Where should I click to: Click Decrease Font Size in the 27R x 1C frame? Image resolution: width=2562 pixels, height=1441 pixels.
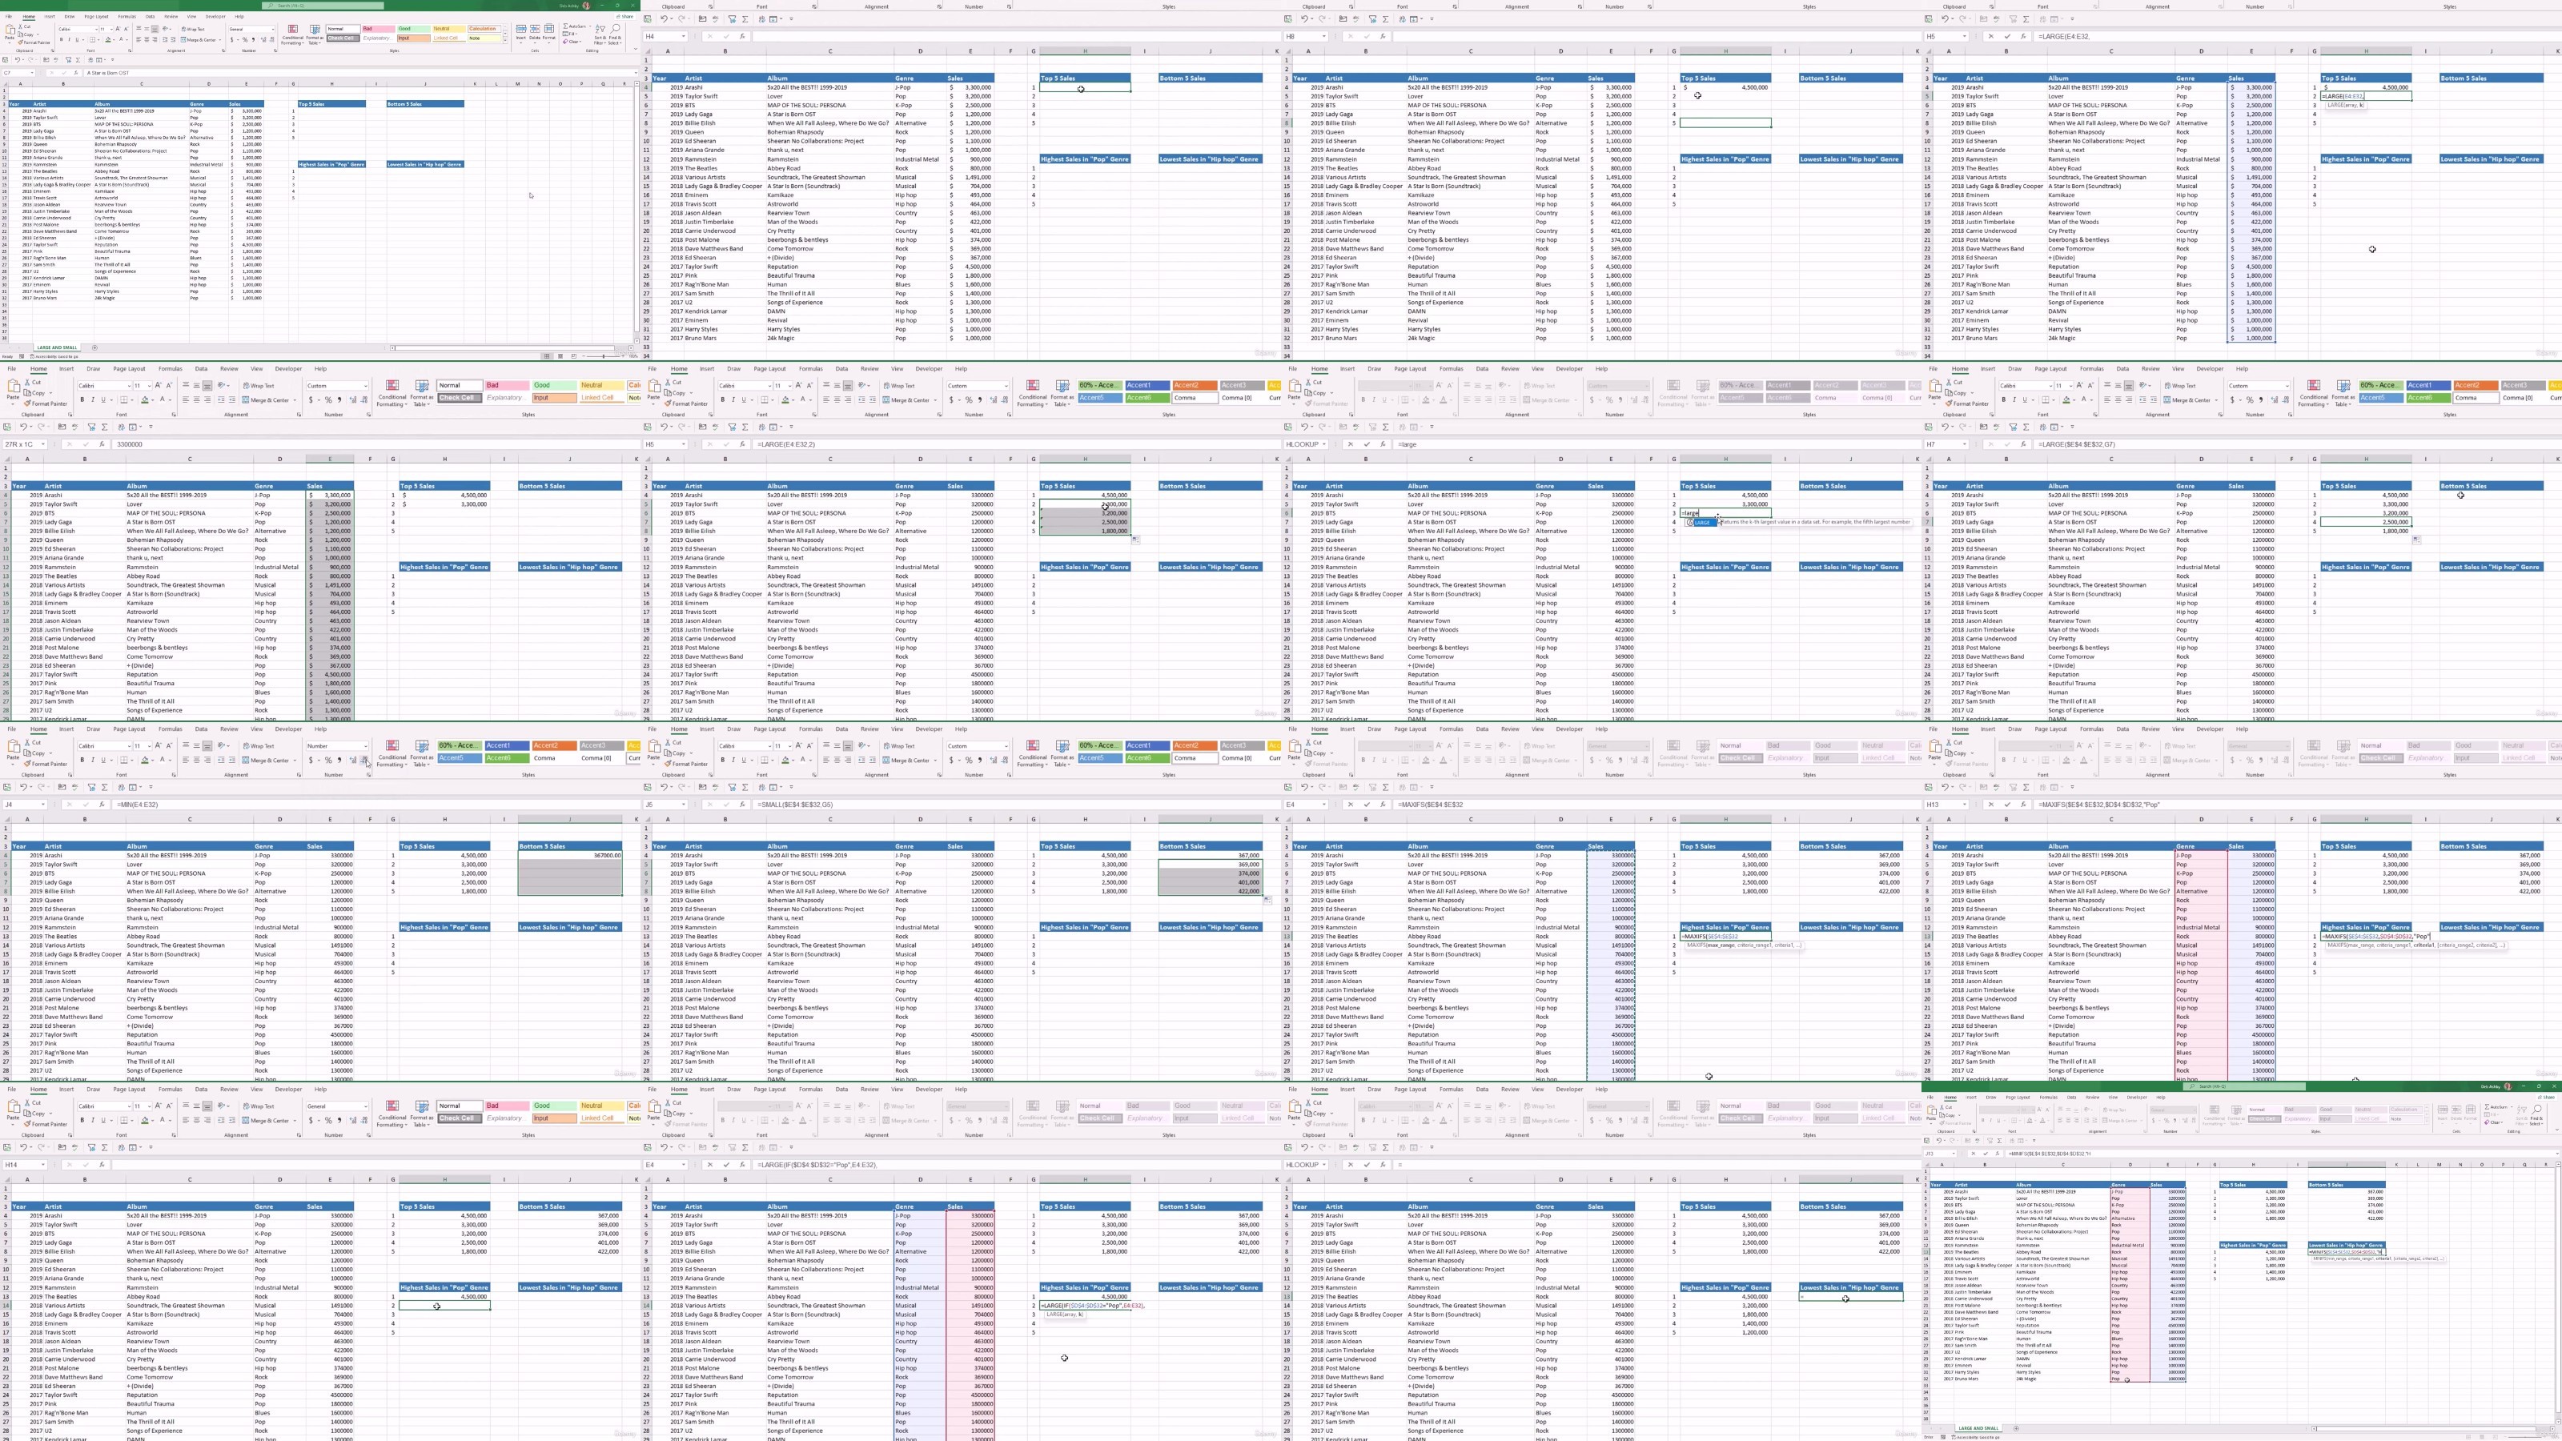(169, 386)
